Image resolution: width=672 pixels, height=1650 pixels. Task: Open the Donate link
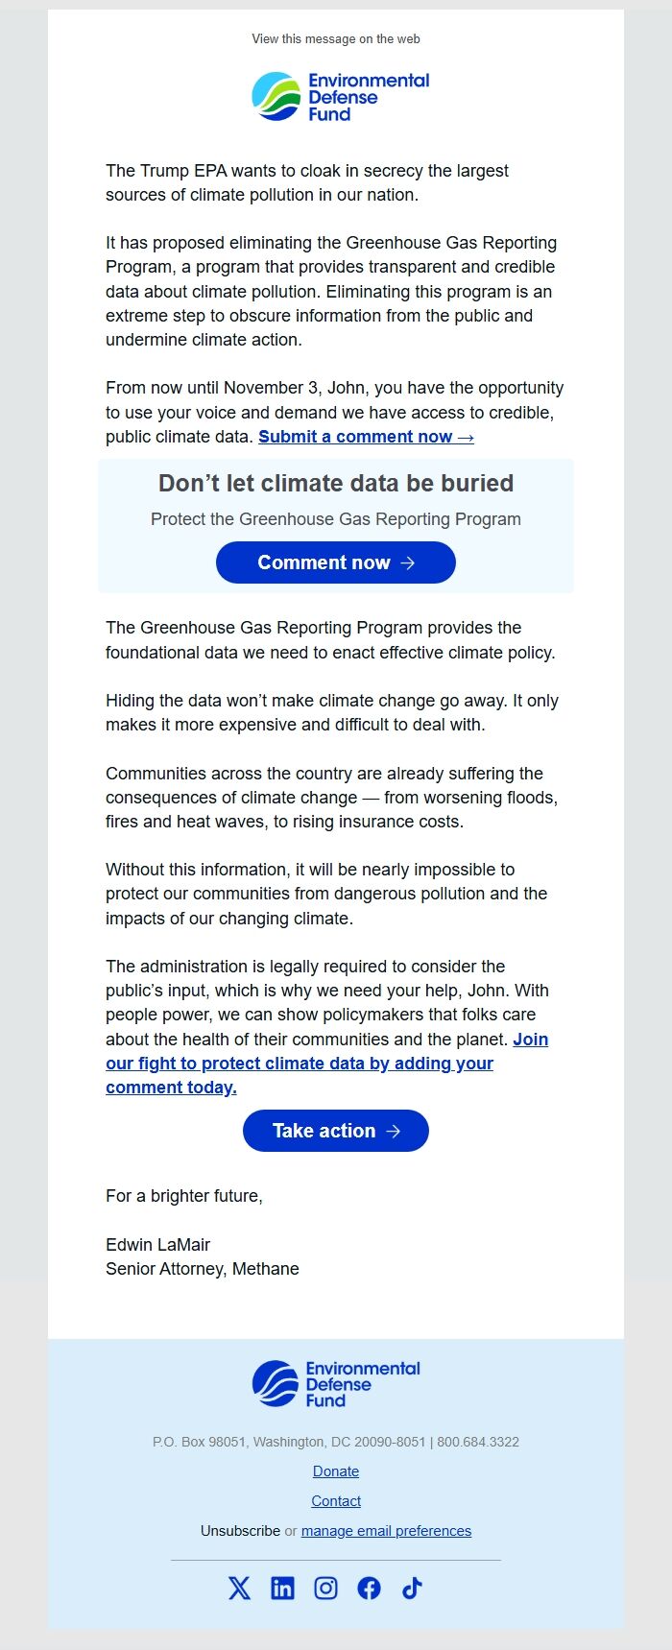coord(335,1471)
